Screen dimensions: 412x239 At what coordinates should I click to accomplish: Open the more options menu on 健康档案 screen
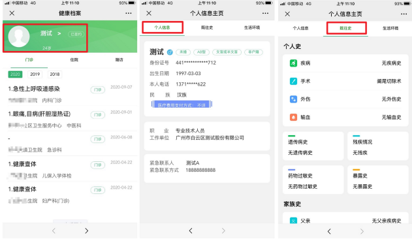click(x=128, y=13)
